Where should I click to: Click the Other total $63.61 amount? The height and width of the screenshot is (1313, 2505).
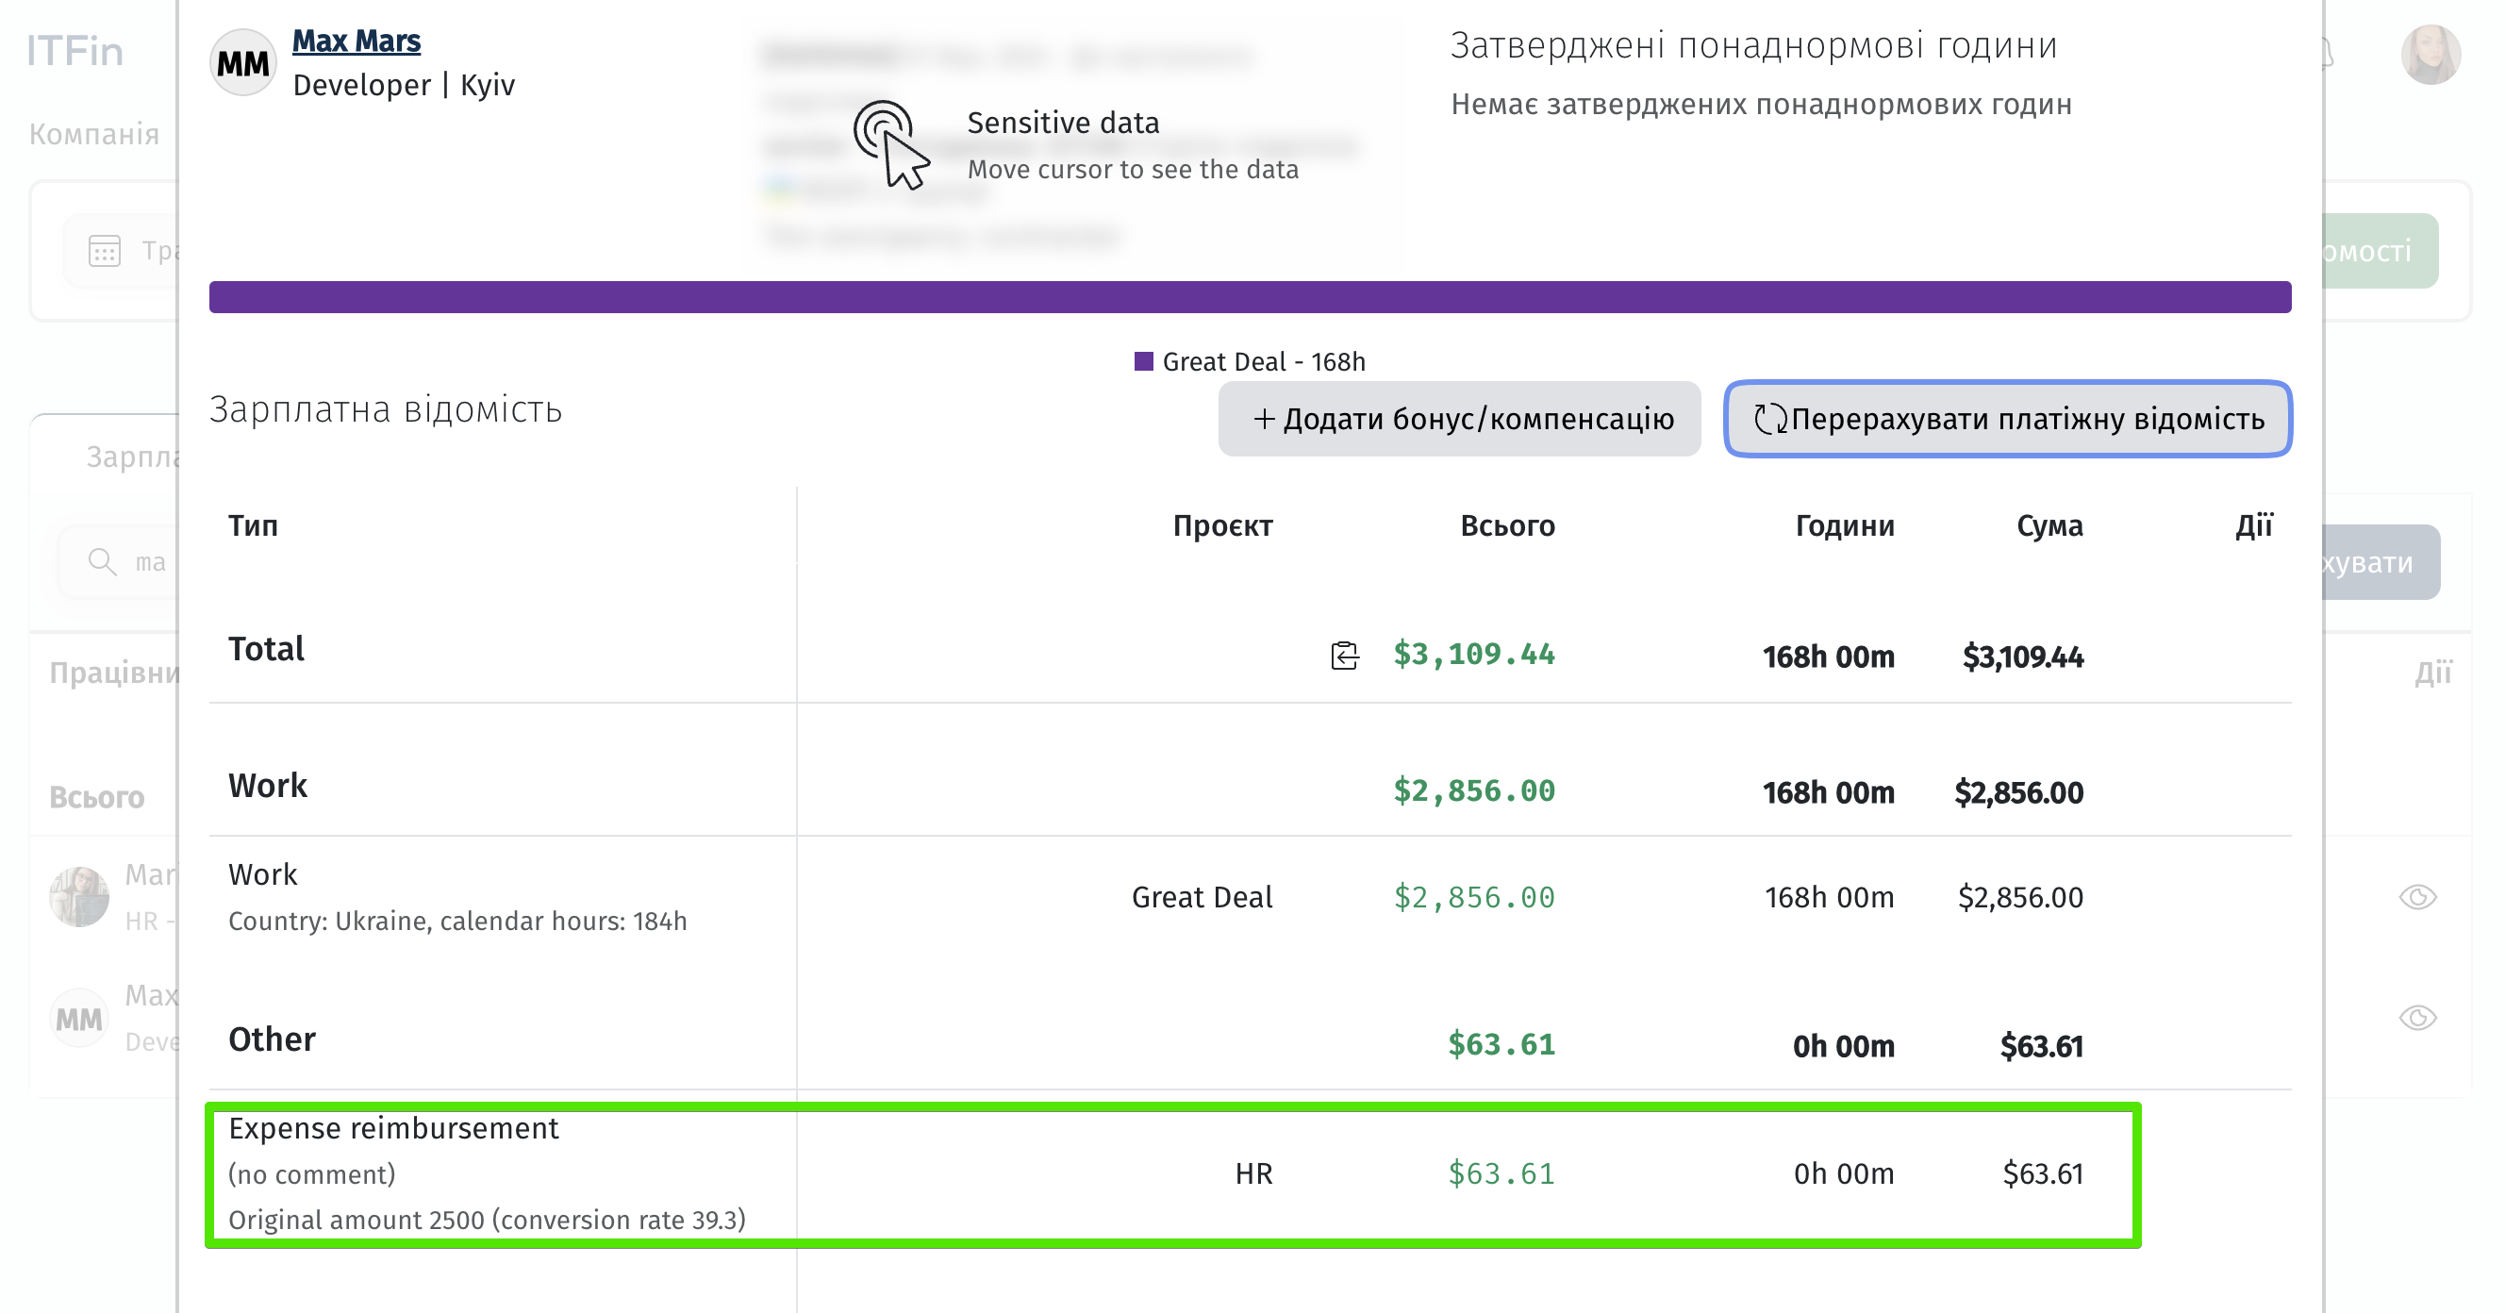(1501, 1044)
